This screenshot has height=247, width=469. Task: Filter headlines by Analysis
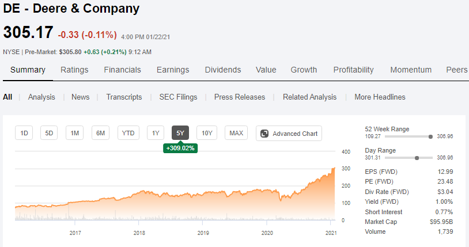41,97
